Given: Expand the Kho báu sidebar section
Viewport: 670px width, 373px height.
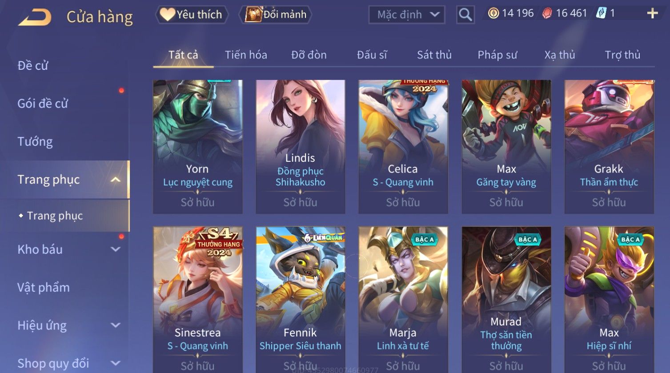Looking at the screenshot, I should (115, 249).
